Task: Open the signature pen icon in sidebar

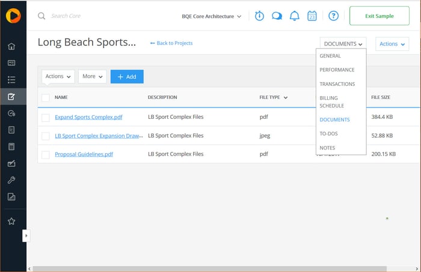Action: (11, 163)
